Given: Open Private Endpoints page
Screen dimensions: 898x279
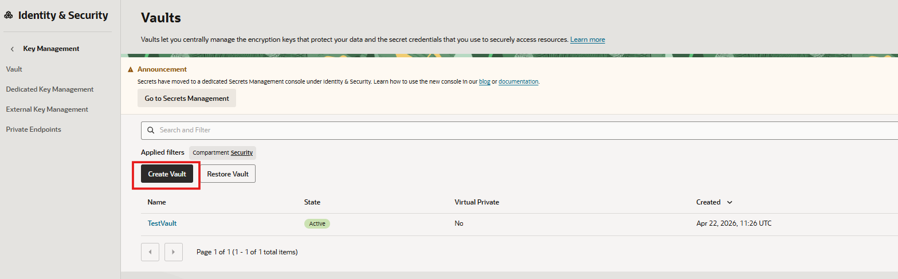Looking at the screenshot, I should 33,129.
